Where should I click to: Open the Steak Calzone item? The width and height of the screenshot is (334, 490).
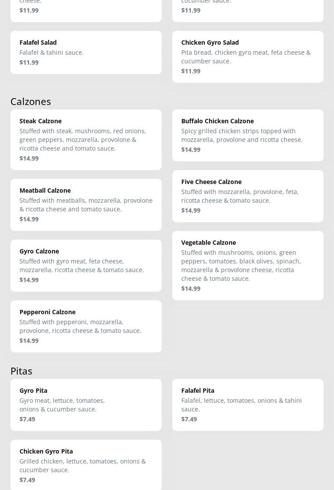pyautogui.click(x=86, y=139)
